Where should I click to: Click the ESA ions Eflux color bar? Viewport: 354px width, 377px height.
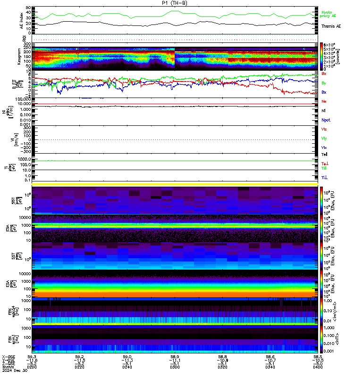pyautogui.click(x=321, y=228)
